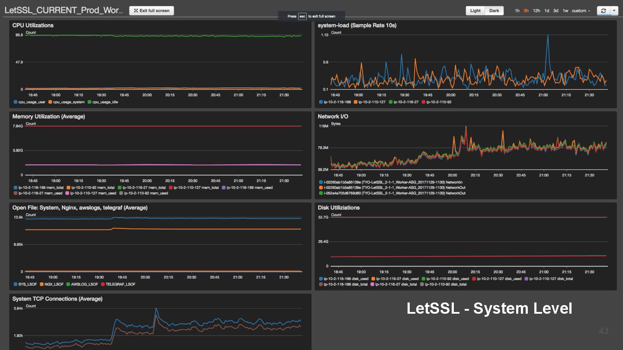Screen dimensions: 623x350
Task: Toggle cpu_usage_idle legend swatch
Action: point(89,102)
